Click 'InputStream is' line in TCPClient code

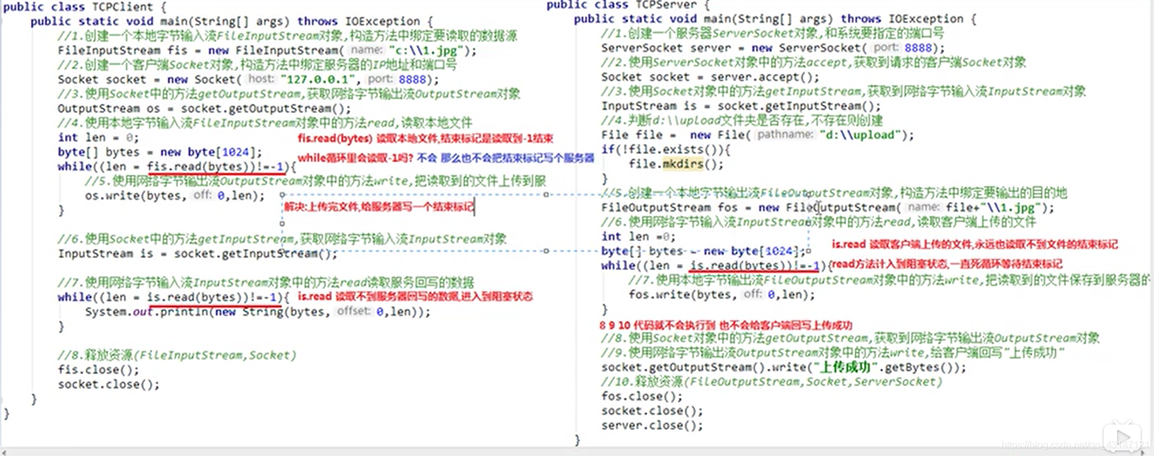coord(197,254)
